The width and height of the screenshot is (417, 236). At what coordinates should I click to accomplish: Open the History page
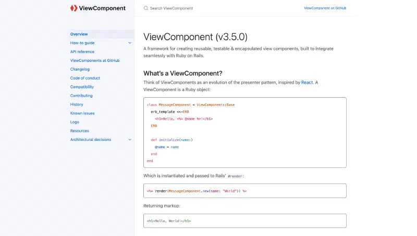pos(77,104)
